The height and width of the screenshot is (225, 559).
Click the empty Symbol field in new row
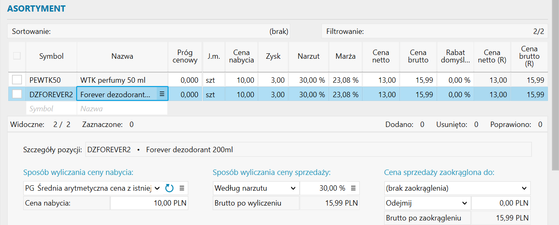coord(51,109)
